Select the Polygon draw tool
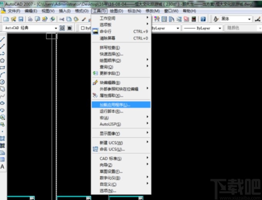The width and height of the screenshot is (262, 200). tap(3, 61)
